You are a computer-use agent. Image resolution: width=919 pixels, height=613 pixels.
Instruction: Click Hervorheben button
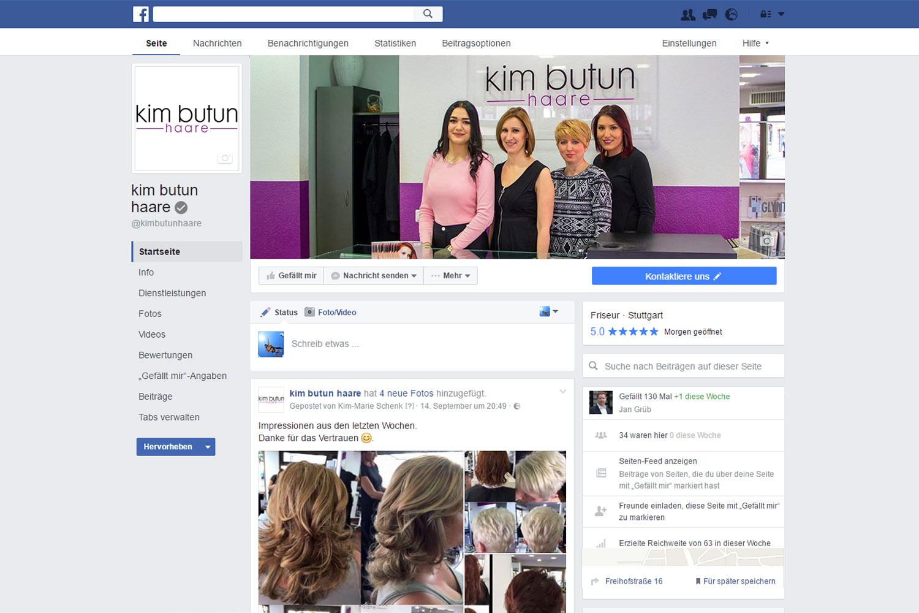pos(168,447)
